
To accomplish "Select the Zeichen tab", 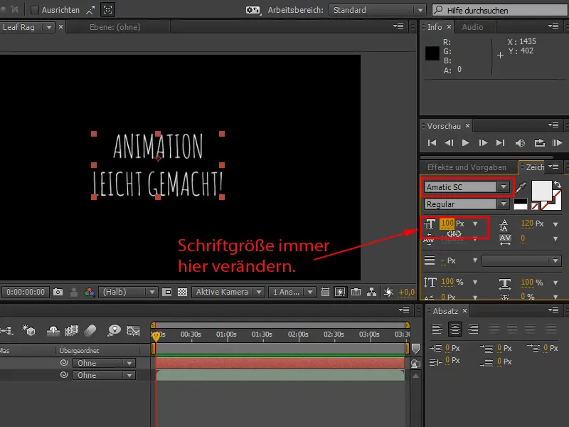I will coord(535,167).
